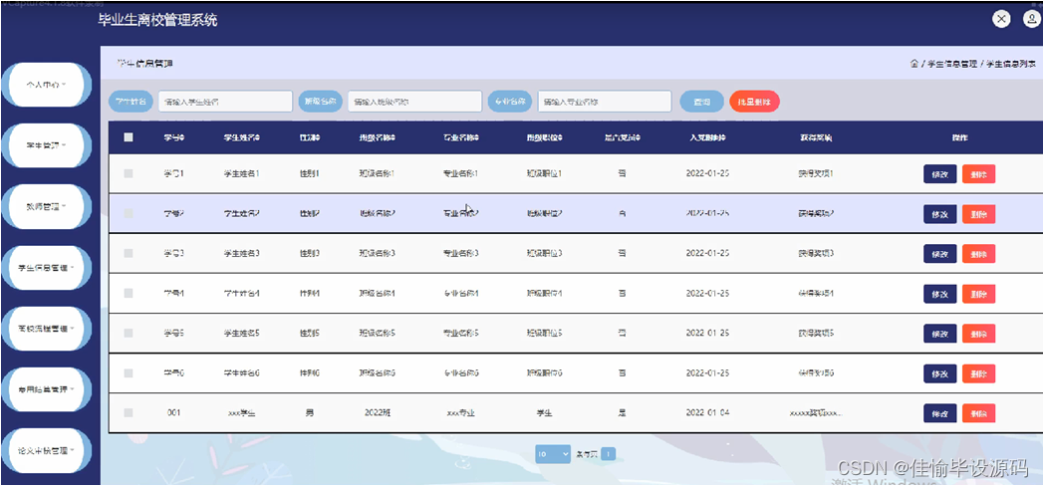Click the circular X icon in the header
Screen dimensions: 1043x487
pos(1001,19)
